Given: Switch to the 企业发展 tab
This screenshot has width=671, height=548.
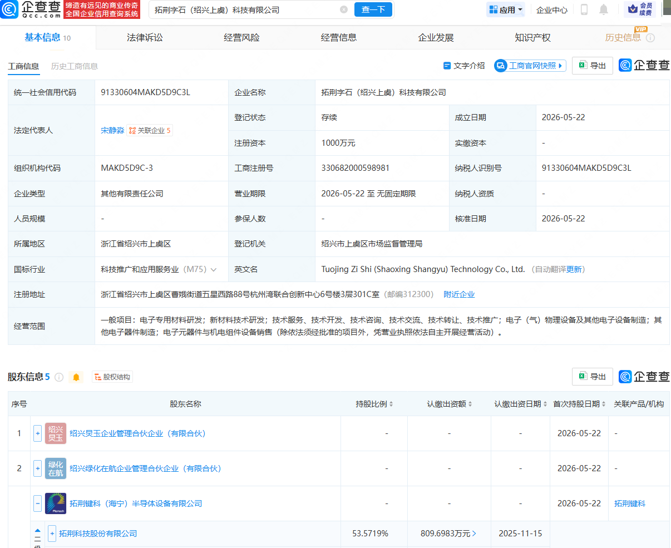Looking at the screenshot, I should (436, 37).
